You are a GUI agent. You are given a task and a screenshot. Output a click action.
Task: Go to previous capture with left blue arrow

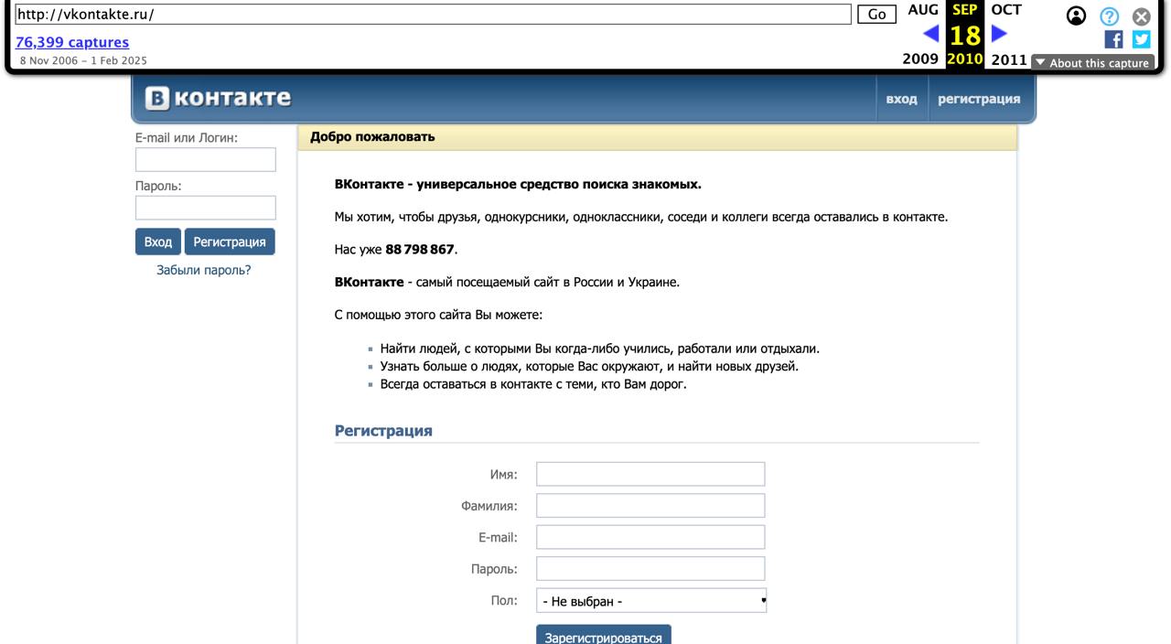(930, 35)
